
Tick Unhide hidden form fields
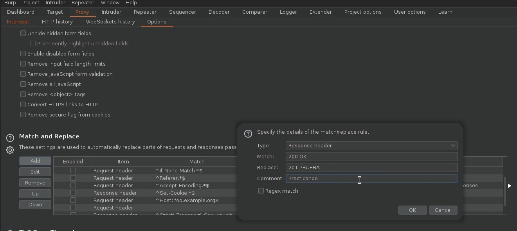[23, 33]
